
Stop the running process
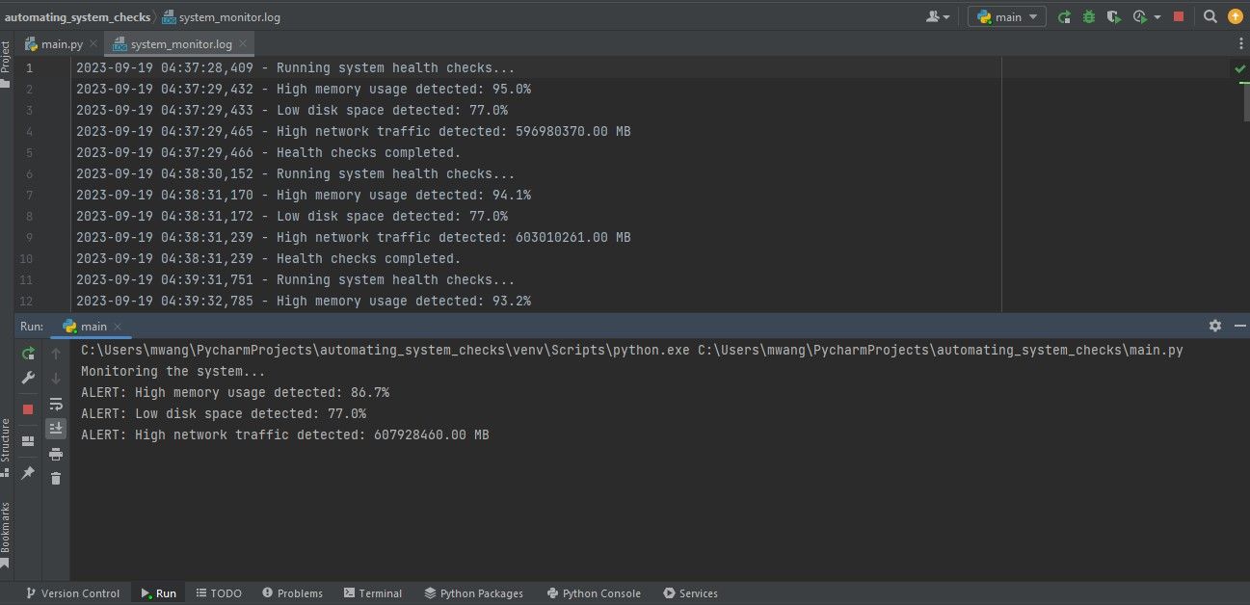tap(1177, 16)
